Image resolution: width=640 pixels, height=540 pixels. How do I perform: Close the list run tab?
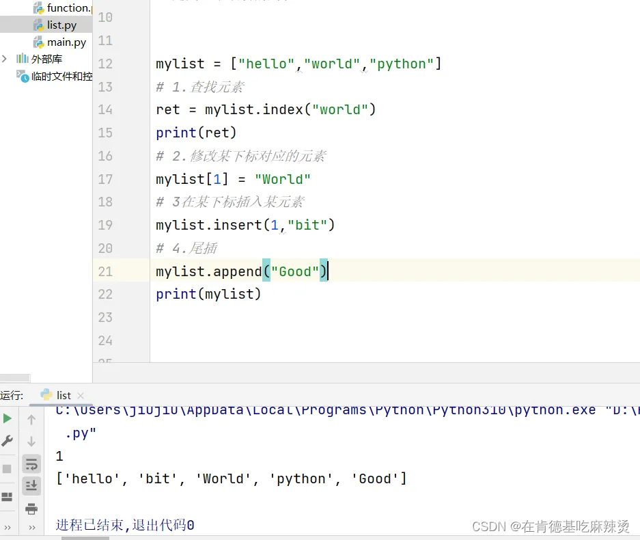tap(81, 395)
